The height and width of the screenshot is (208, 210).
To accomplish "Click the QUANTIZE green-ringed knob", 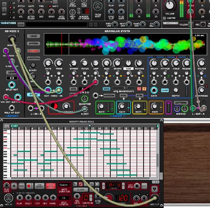I will pyautogui.click(x=85, y=99).
